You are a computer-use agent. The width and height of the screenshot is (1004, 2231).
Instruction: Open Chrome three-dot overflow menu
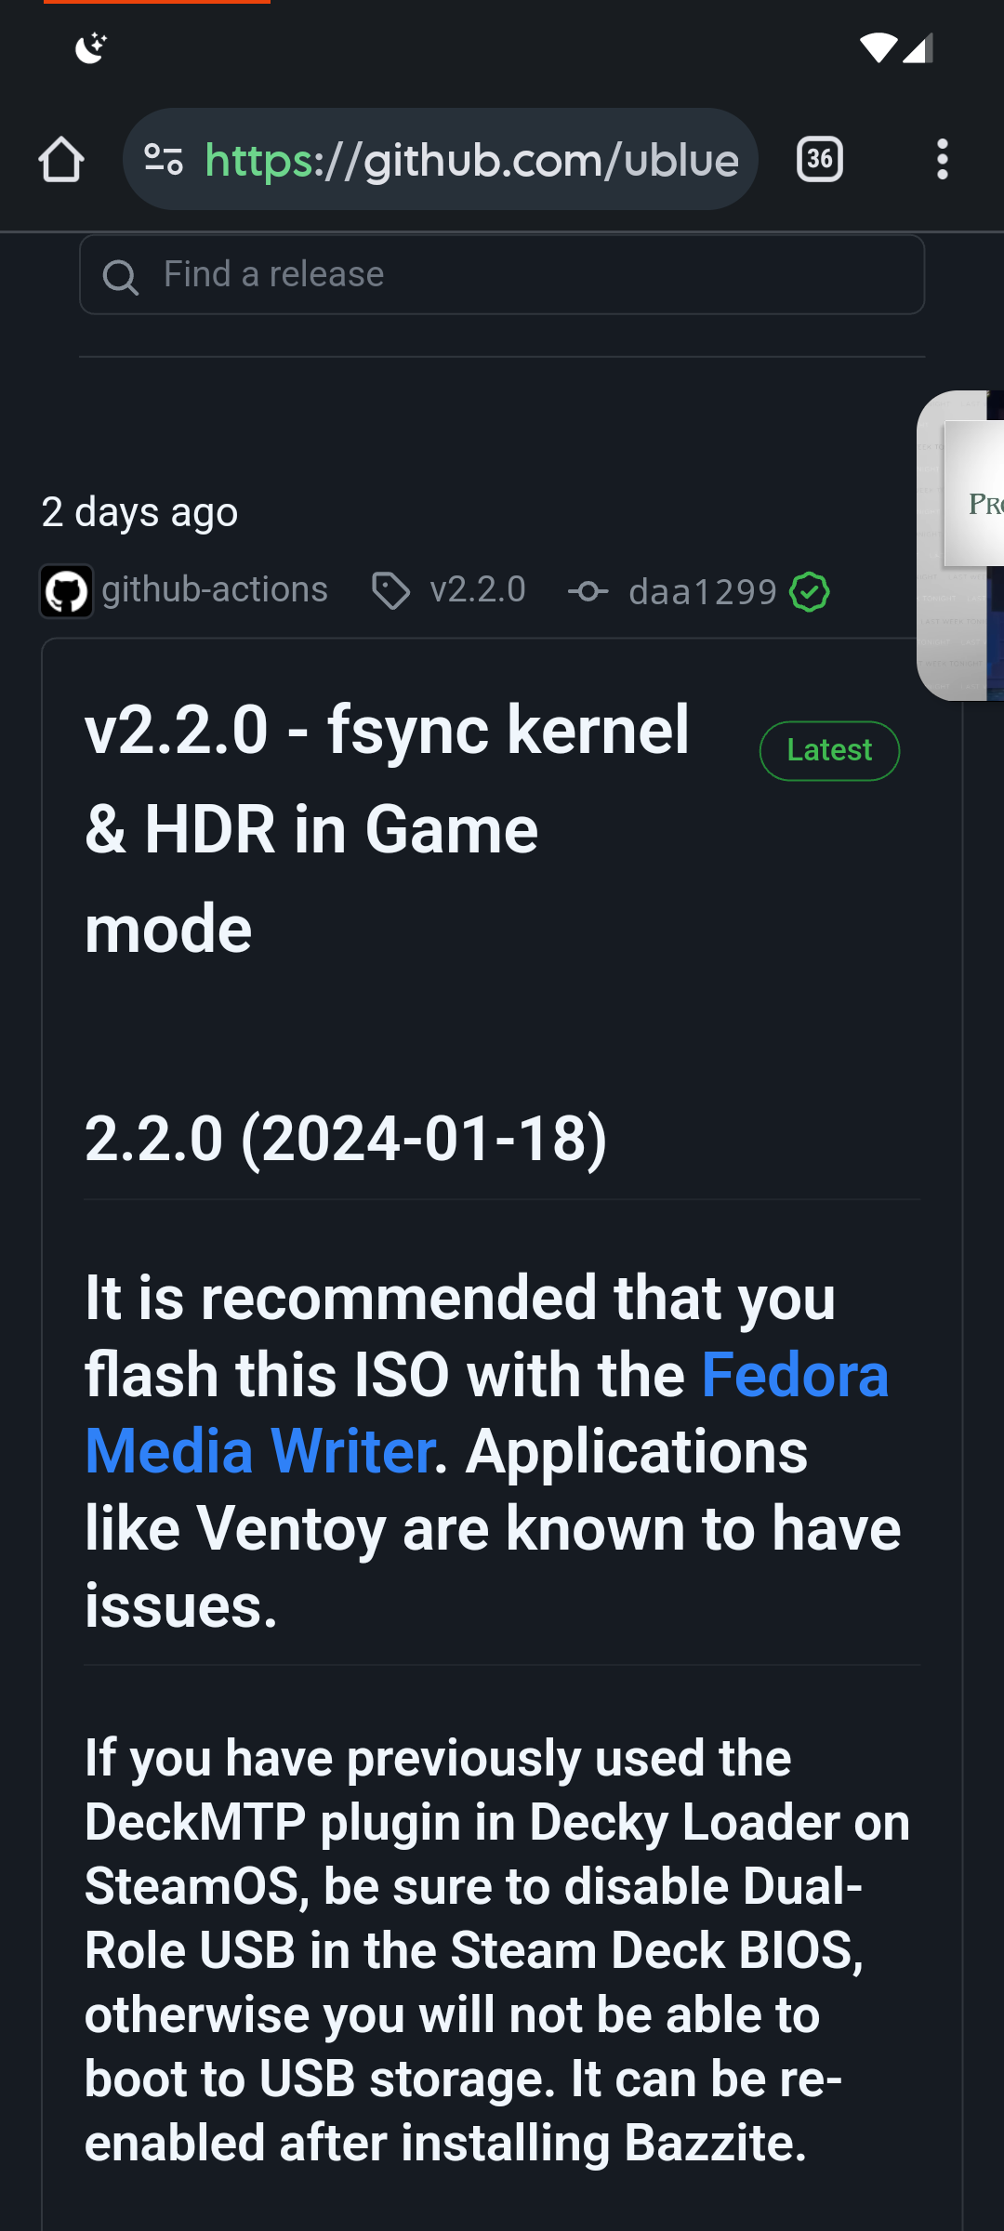[942, 160]
